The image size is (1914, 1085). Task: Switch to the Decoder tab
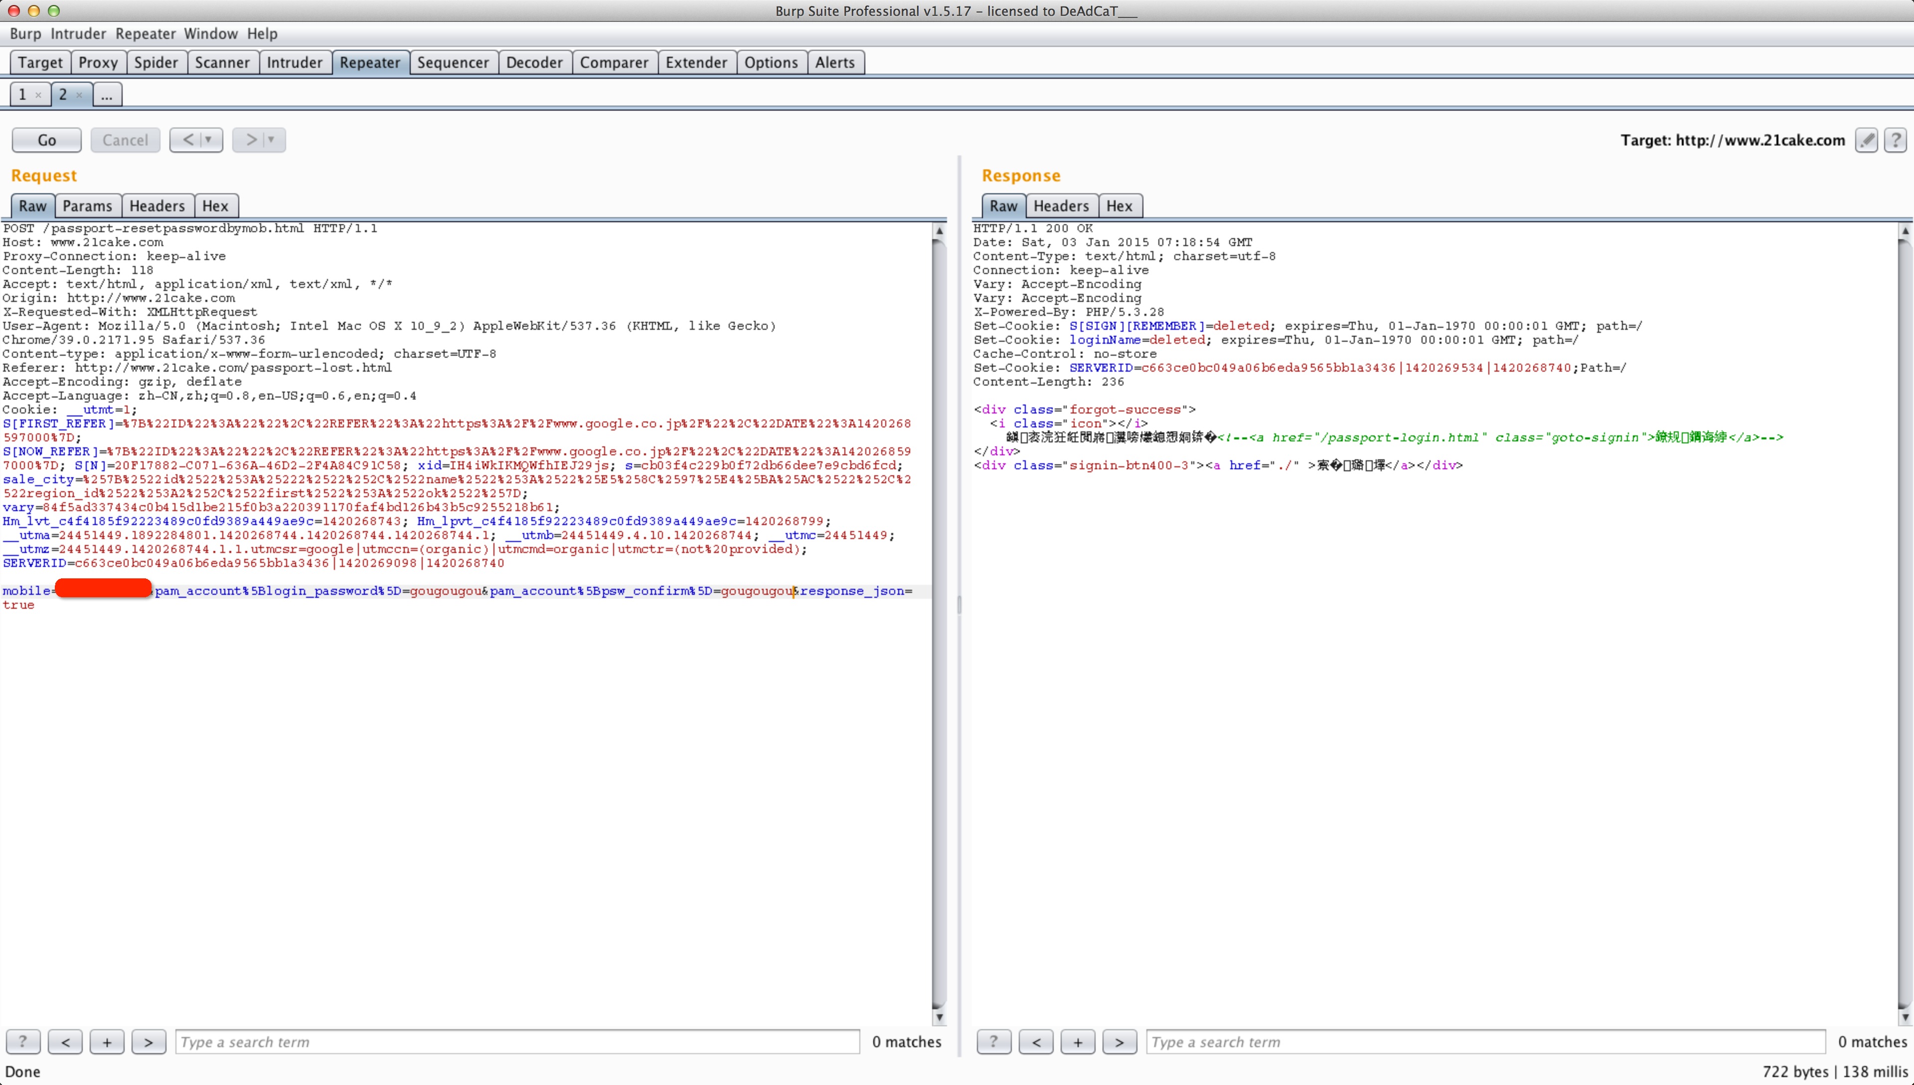point(534,63)
